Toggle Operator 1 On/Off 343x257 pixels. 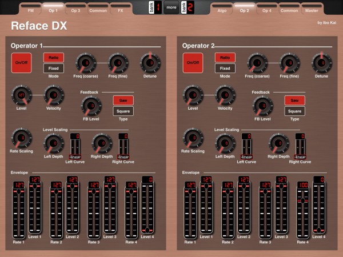pyautogui.click(x=21, y=63)
